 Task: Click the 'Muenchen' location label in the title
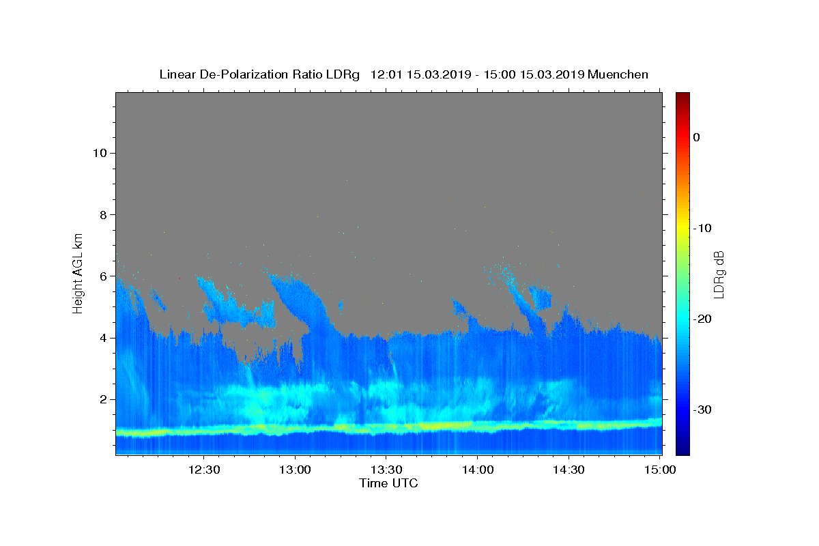pos(618,74)
